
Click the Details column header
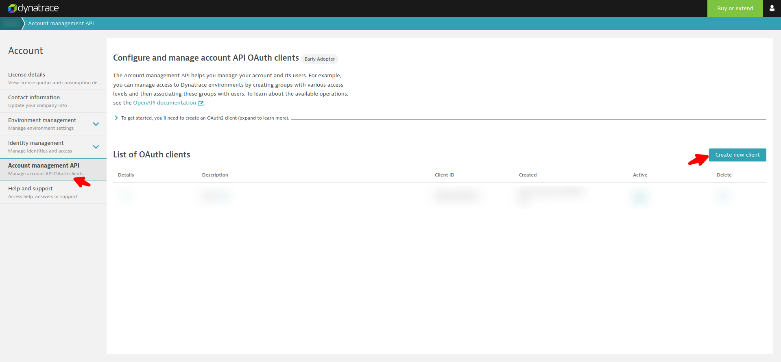coord(126,175)
